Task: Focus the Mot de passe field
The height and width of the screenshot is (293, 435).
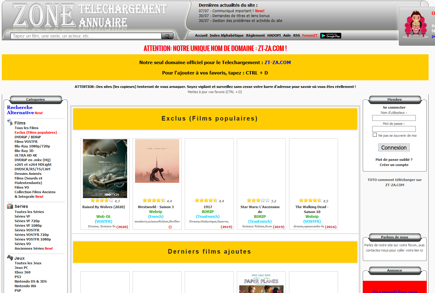Action: click(x=394, y=129)
